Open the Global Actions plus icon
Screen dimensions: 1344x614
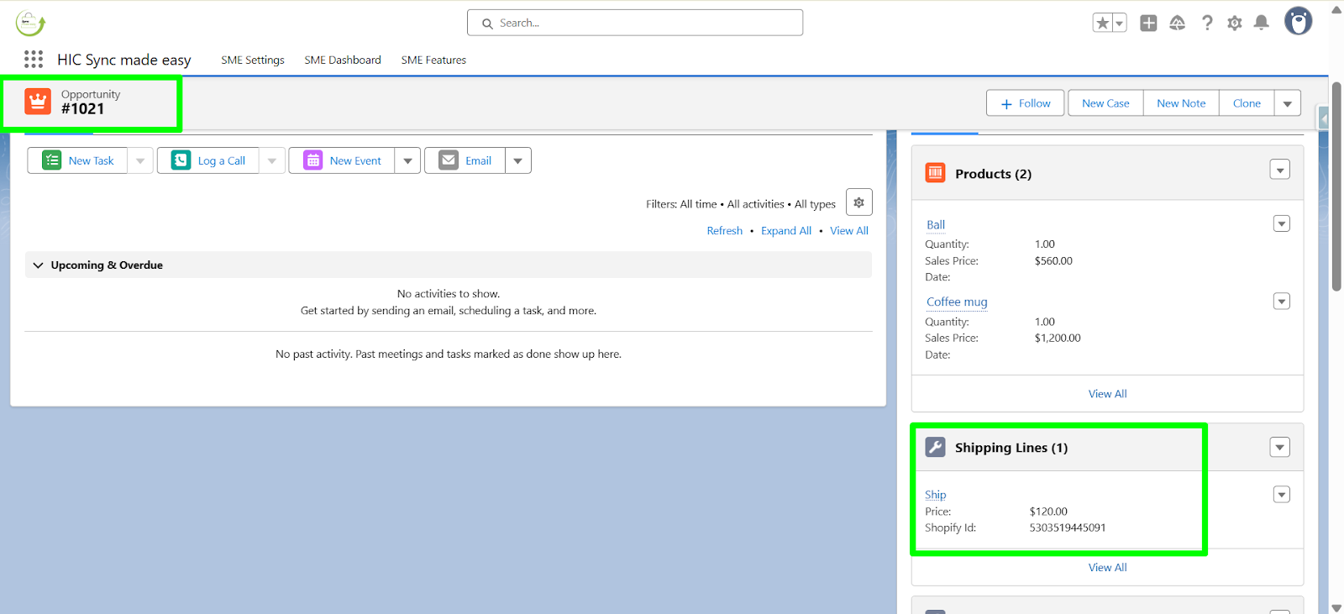[1148, 23]
